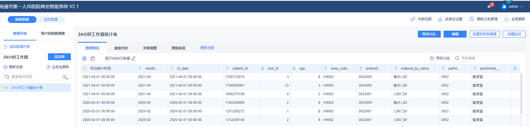Toggle to 抽取数据 mode
The width and height of the screenshot is (530, 127).
pyautogui.click(x=22, y=19)
